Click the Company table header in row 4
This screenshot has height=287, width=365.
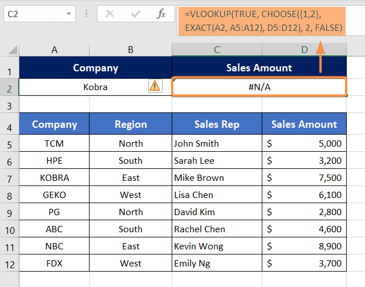click(54, 124)
